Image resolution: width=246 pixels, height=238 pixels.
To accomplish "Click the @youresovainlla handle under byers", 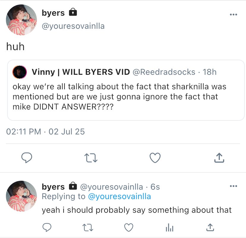I will (x=73, y=26).
